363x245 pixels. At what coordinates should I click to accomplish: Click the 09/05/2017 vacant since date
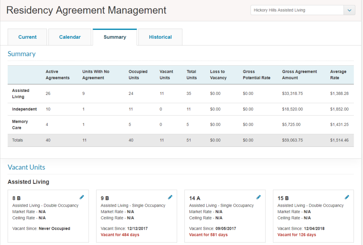point(226,229)
